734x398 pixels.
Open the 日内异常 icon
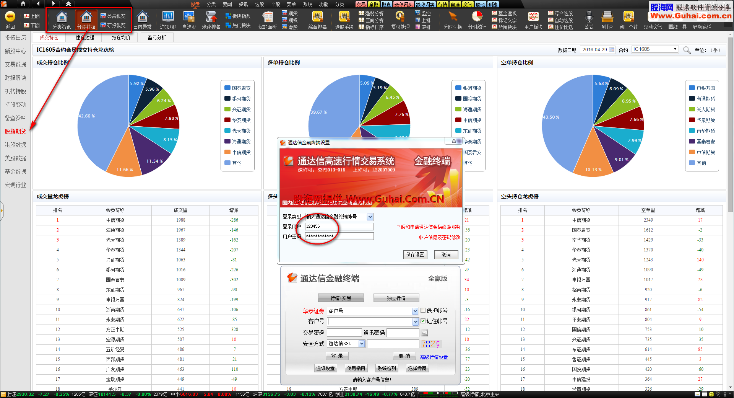click(x=143, y=17)
